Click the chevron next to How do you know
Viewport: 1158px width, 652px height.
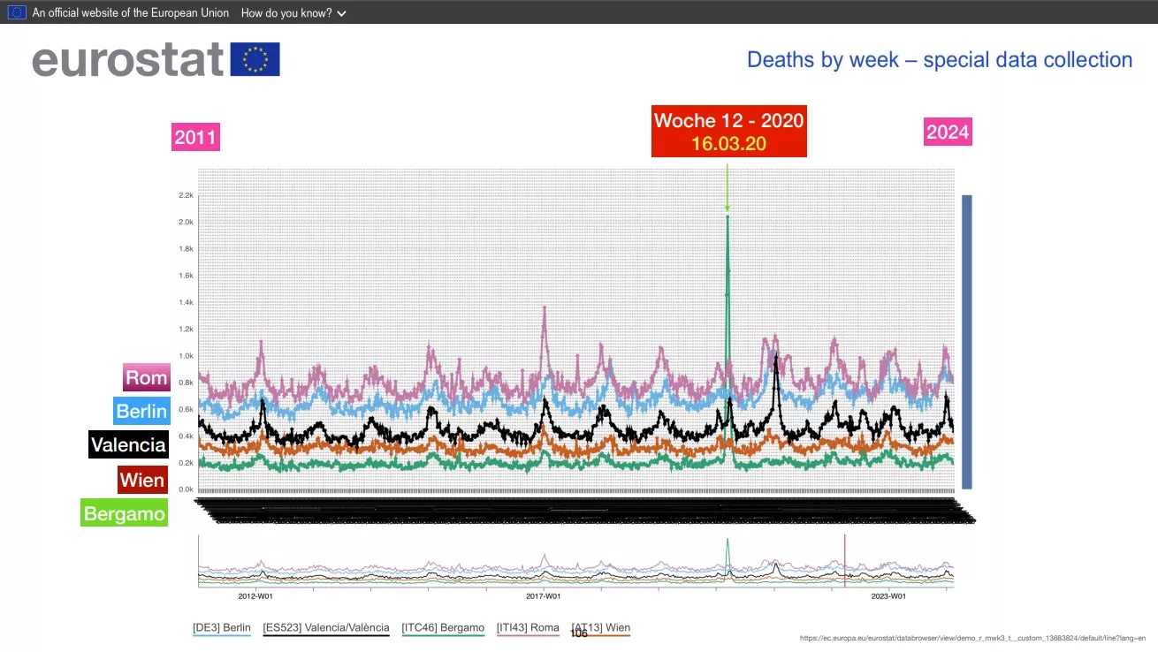coord(342,14)
